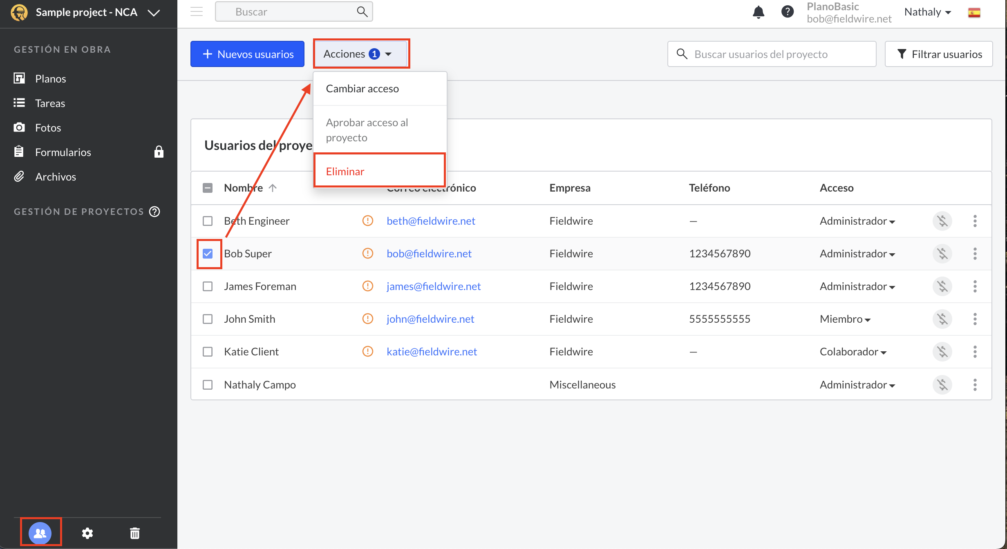
Task: Click the warning icon in John Smith's row
Action: 368,319
